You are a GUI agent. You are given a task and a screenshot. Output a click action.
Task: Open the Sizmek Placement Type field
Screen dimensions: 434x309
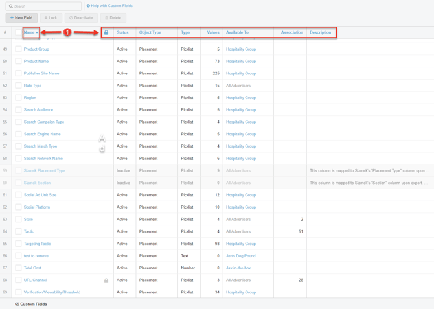tap(44, 171)
